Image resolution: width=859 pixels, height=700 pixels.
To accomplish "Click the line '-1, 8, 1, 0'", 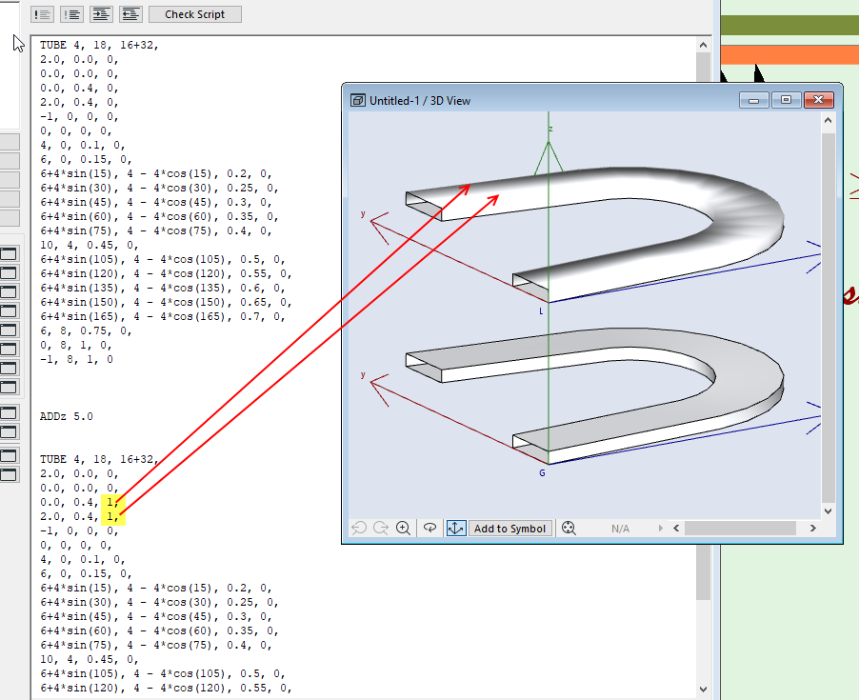I will tap(77, 359).
